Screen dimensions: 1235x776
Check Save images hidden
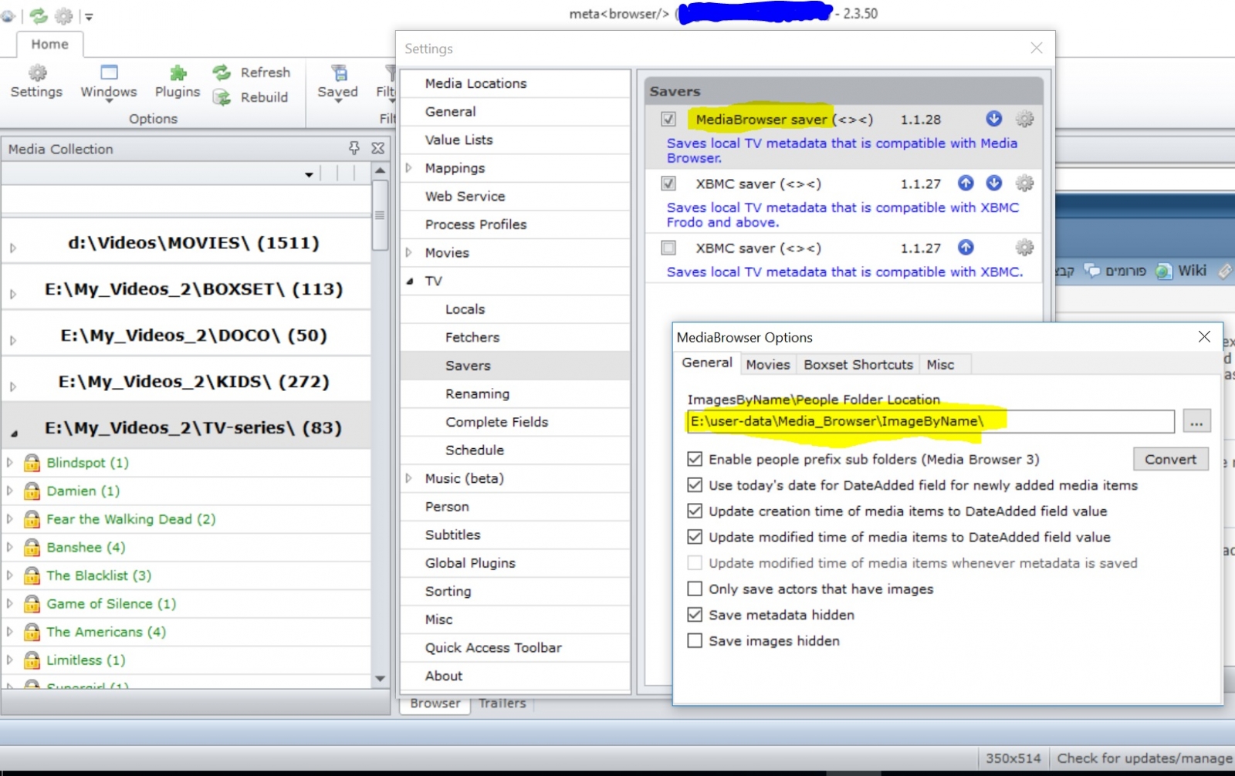pyautogui.click(x=695, y=640)
